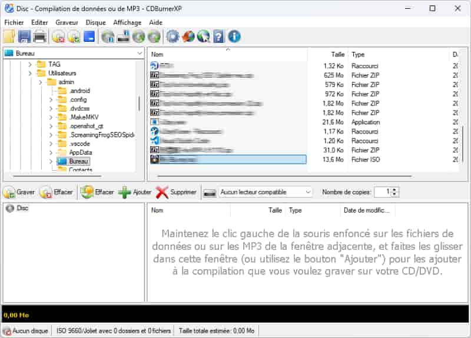471x338 pixels.
Task: Click the Graver burn button
Action: (x=19, y=192)
